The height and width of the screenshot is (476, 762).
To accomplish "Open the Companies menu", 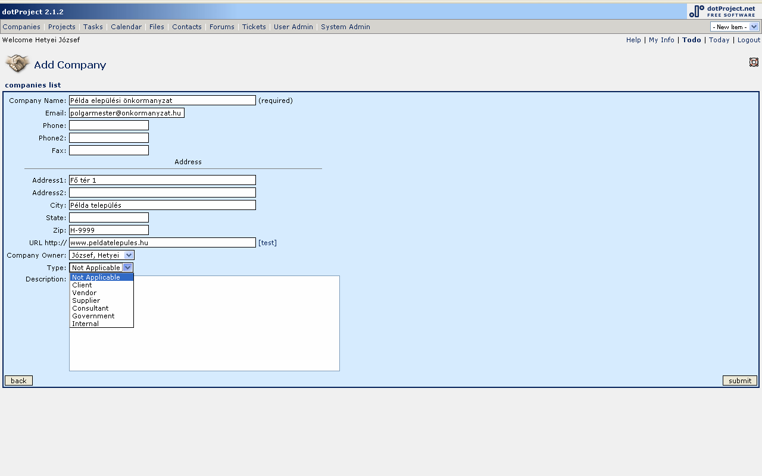I will [x=21, y=27].
